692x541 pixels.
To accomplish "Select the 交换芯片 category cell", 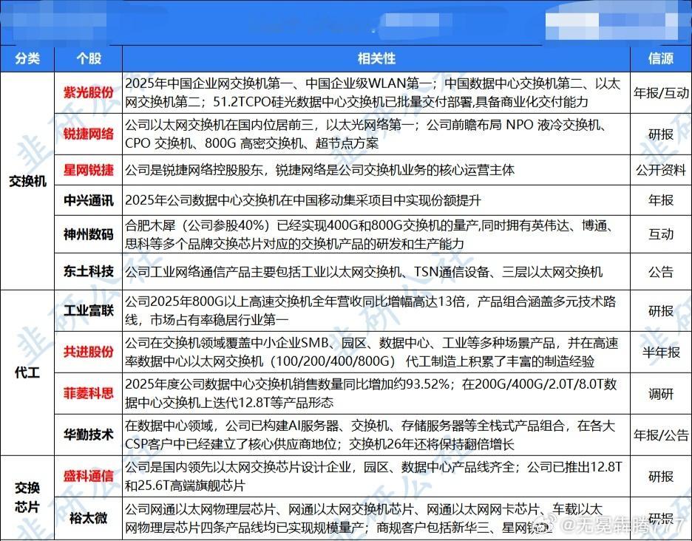I will pos(27,497).
